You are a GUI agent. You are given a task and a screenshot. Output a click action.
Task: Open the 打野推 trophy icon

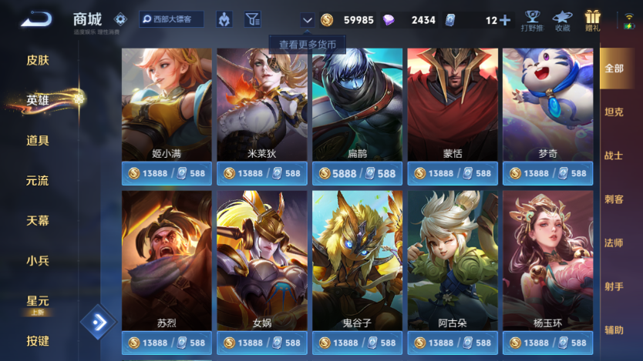click(x=532, y=21)
